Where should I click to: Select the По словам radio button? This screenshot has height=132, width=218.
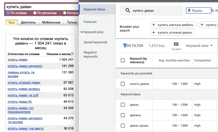coord(8,13)
